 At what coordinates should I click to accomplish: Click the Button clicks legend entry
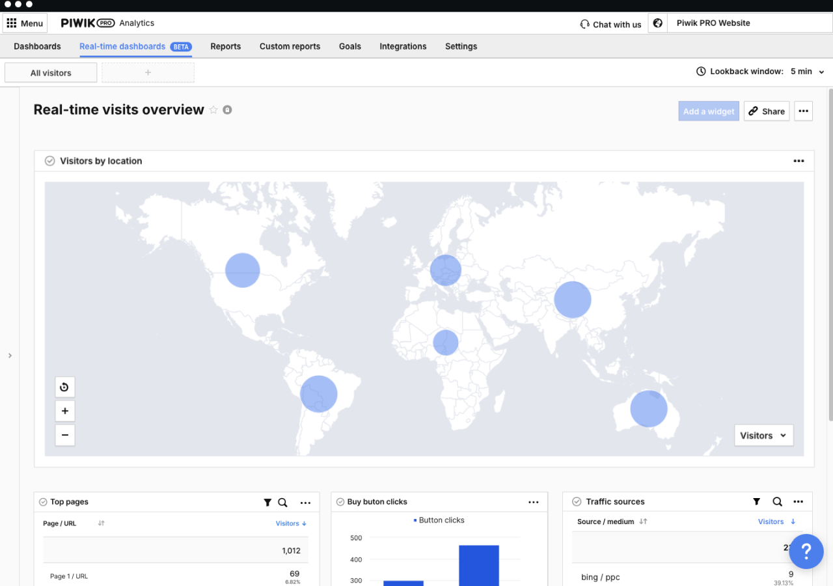439,520
